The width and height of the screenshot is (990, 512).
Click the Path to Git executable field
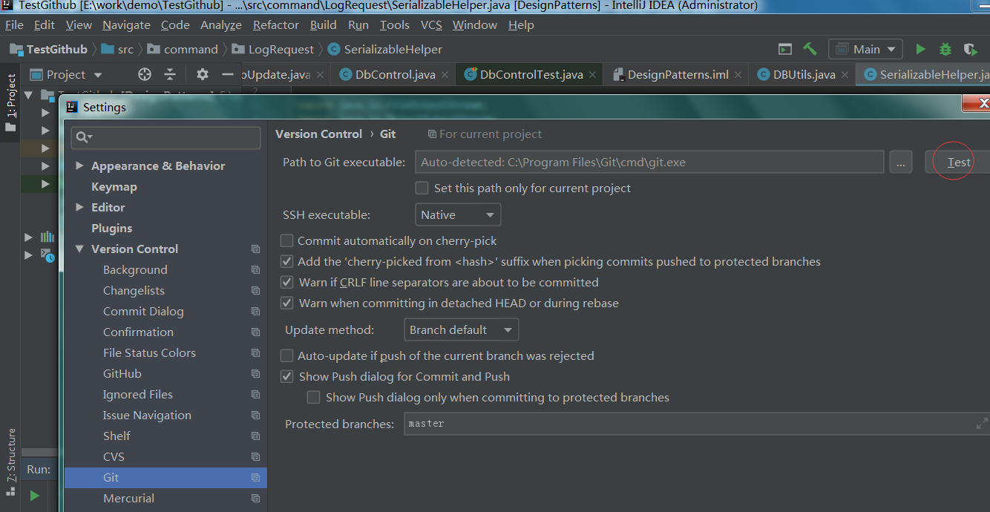tap(649, 163)
